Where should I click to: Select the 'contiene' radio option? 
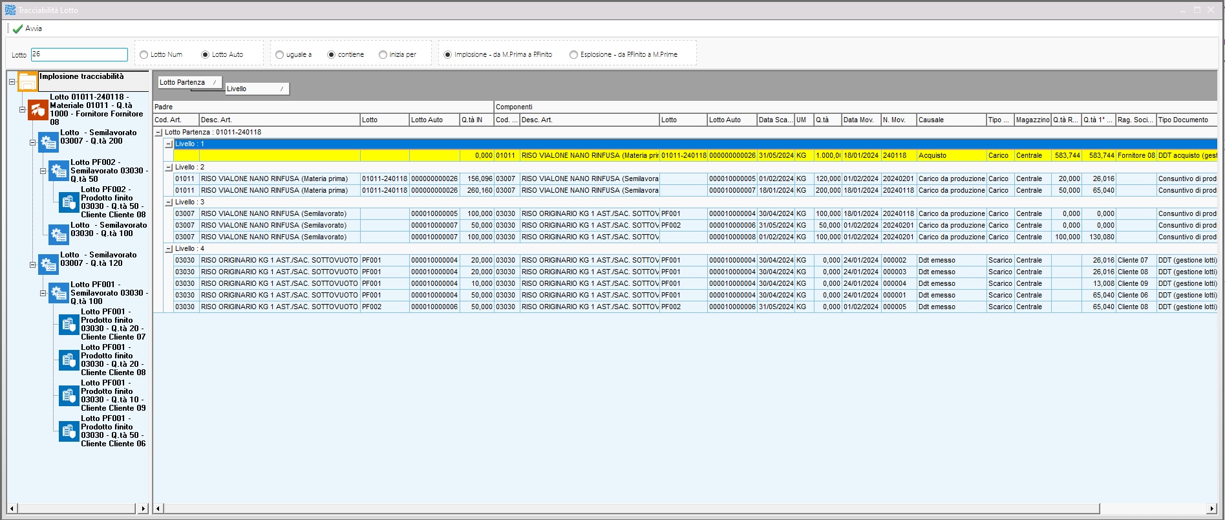(x=331, y=55)
